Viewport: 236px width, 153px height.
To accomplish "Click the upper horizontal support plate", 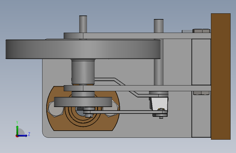I will point(137,36).
